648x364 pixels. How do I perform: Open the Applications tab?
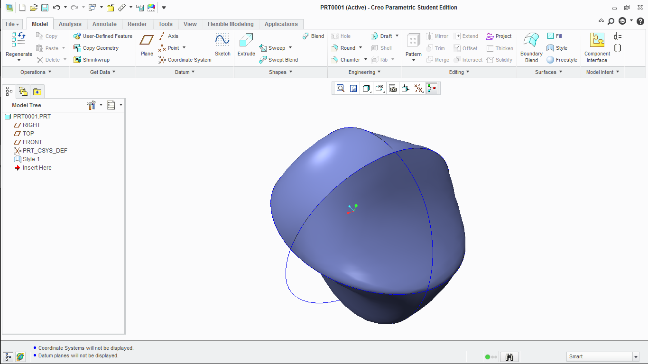pos(281,24)
